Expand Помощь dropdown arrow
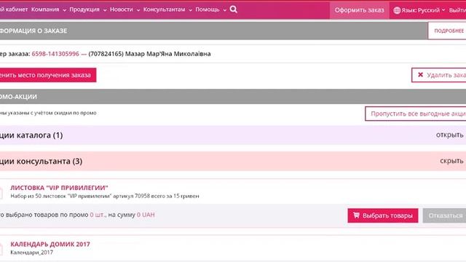 (x=224, y=10)
